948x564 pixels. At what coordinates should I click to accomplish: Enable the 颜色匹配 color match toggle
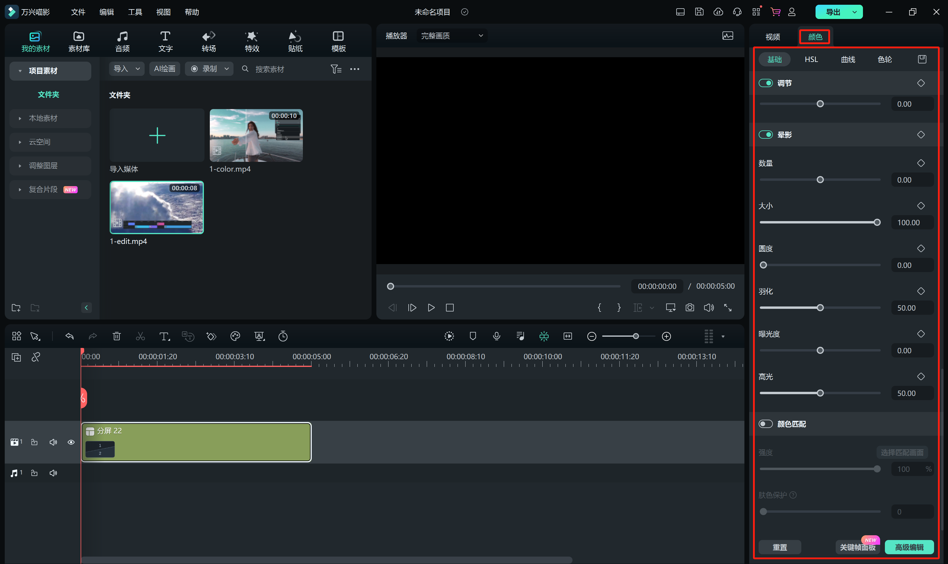click(x=765, y=424)
